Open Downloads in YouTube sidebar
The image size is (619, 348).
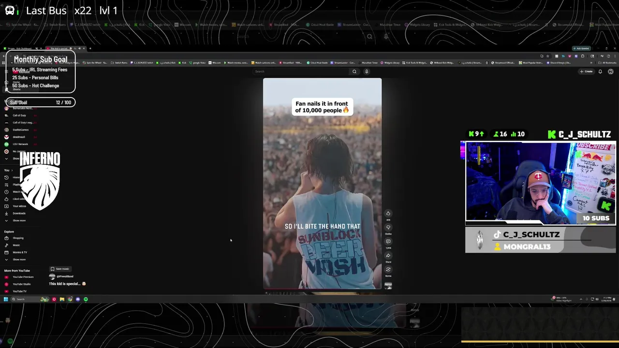click(19, 214)
